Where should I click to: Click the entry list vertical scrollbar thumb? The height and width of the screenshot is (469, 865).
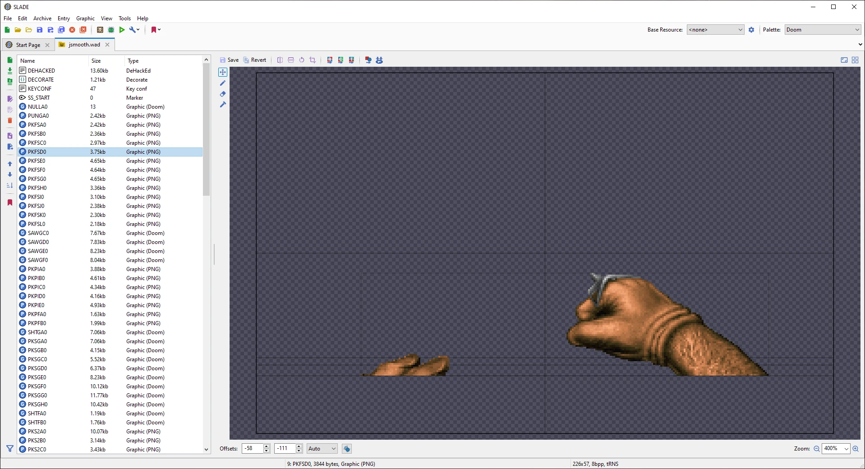pos(207,129)
